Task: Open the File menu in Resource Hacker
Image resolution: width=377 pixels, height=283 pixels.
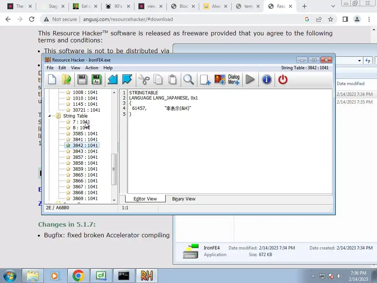Action: tap(50, 68)
